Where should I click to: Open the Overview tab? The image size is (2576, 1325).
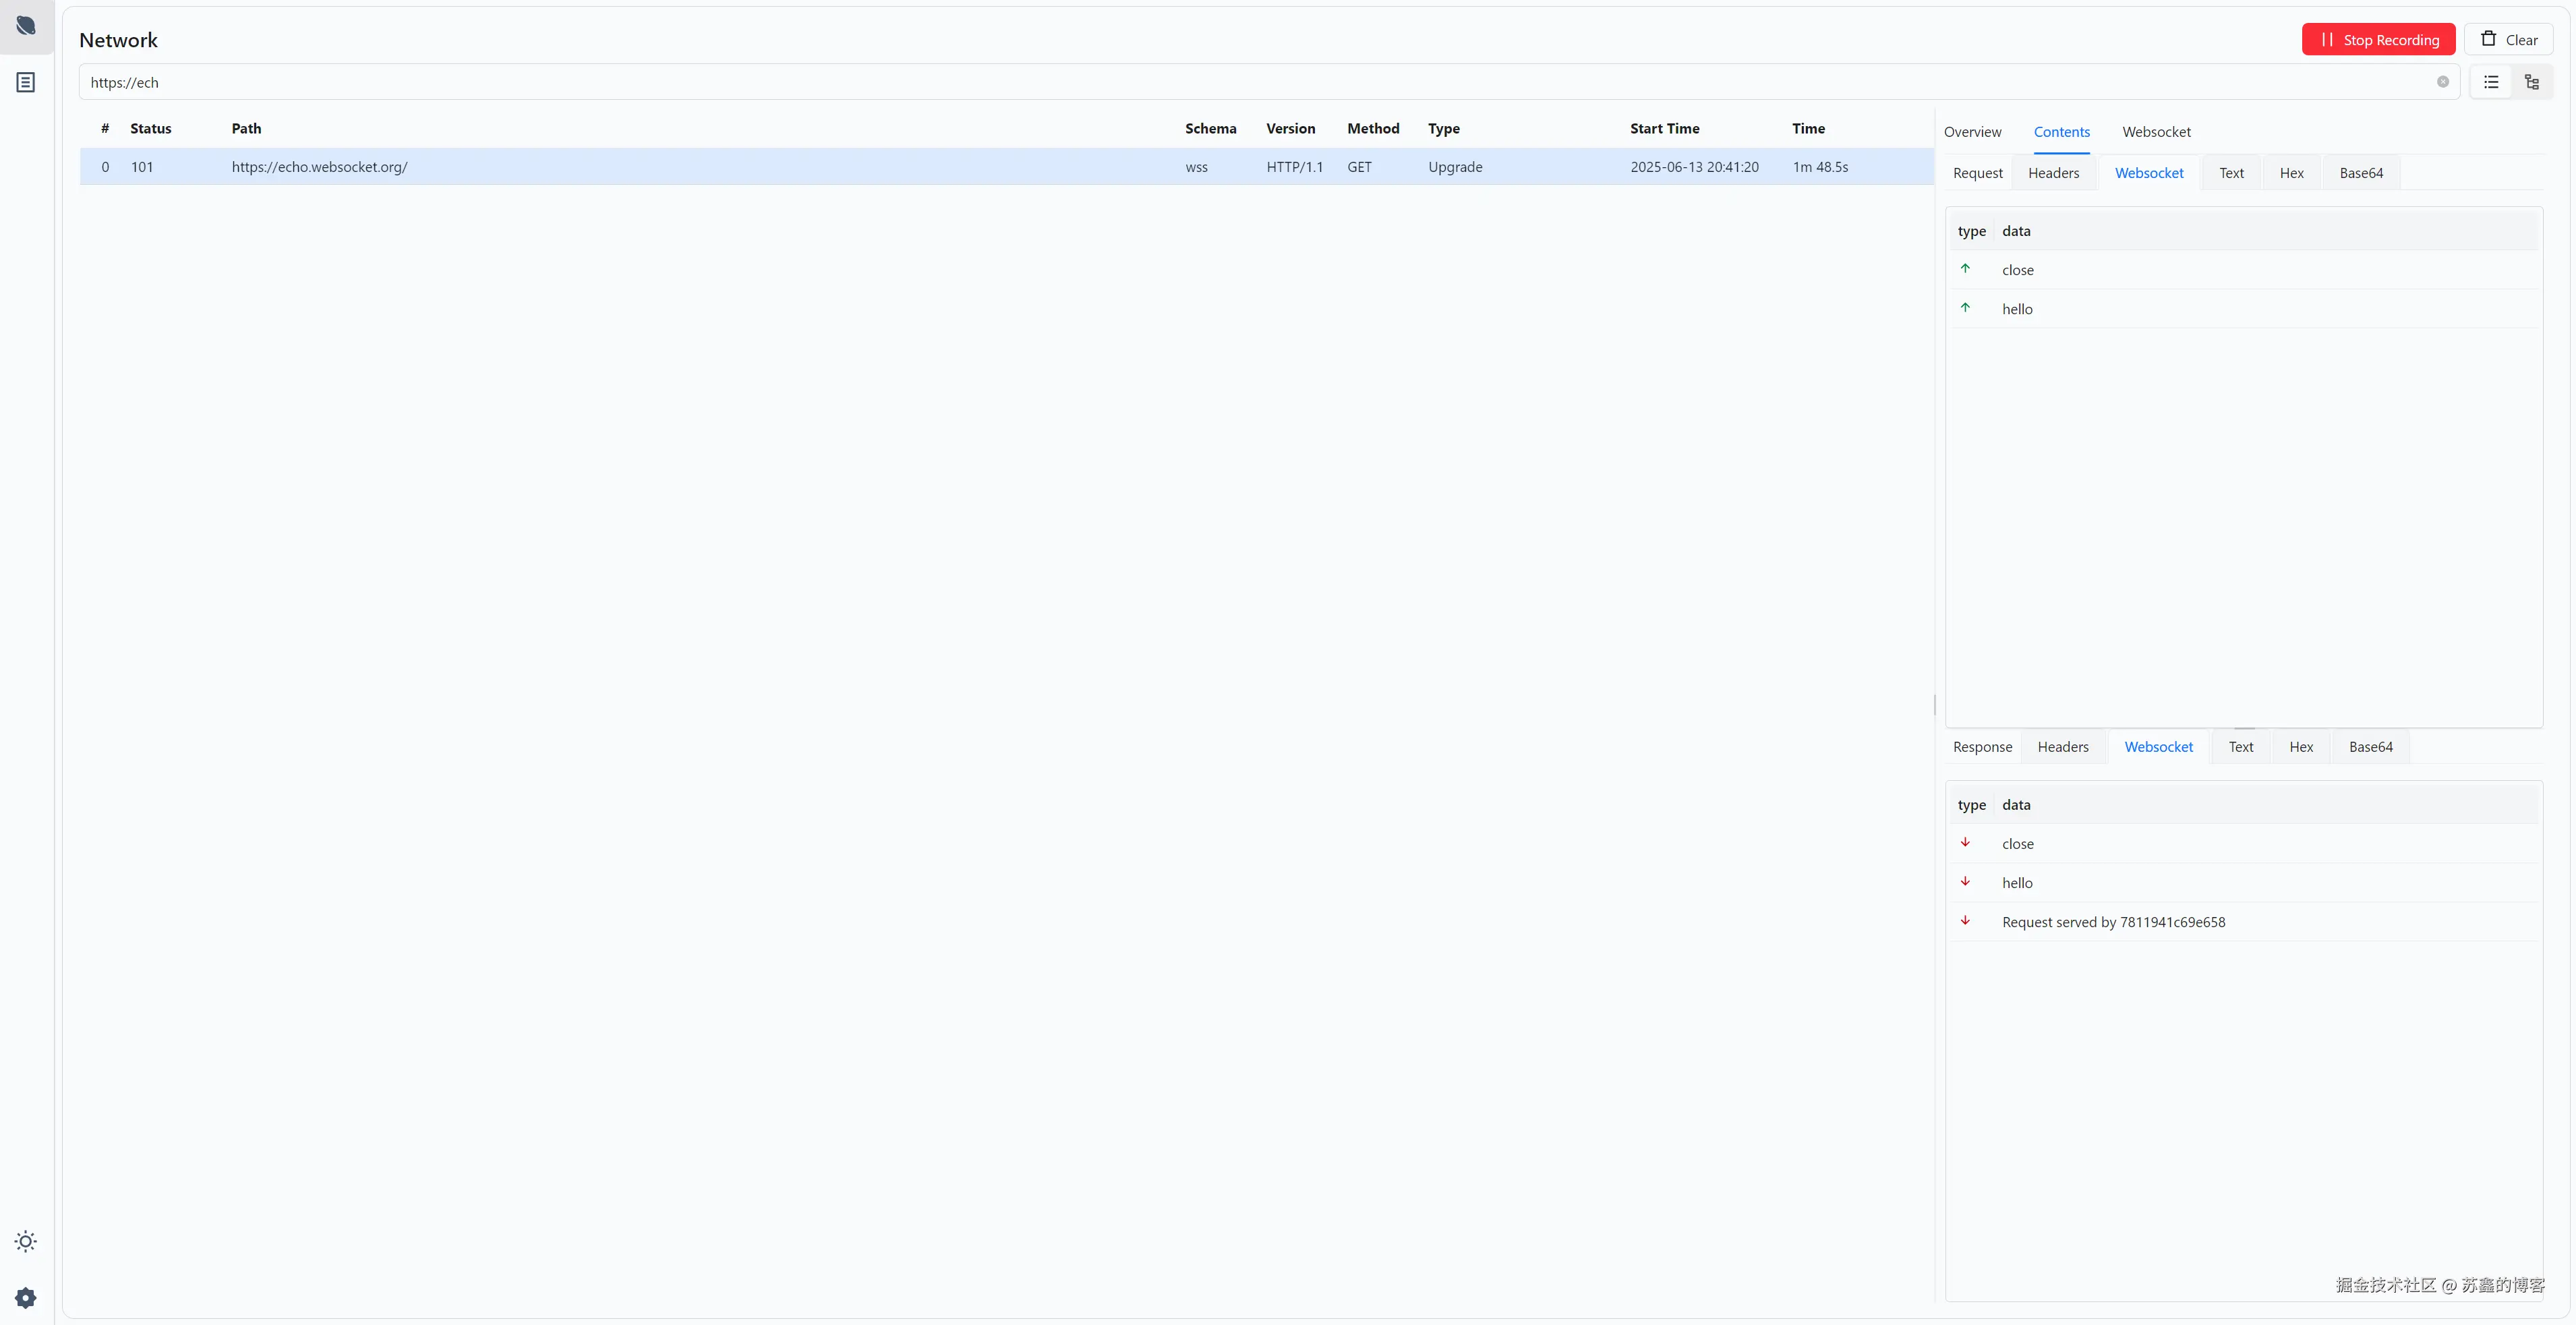pos(1972,132)
